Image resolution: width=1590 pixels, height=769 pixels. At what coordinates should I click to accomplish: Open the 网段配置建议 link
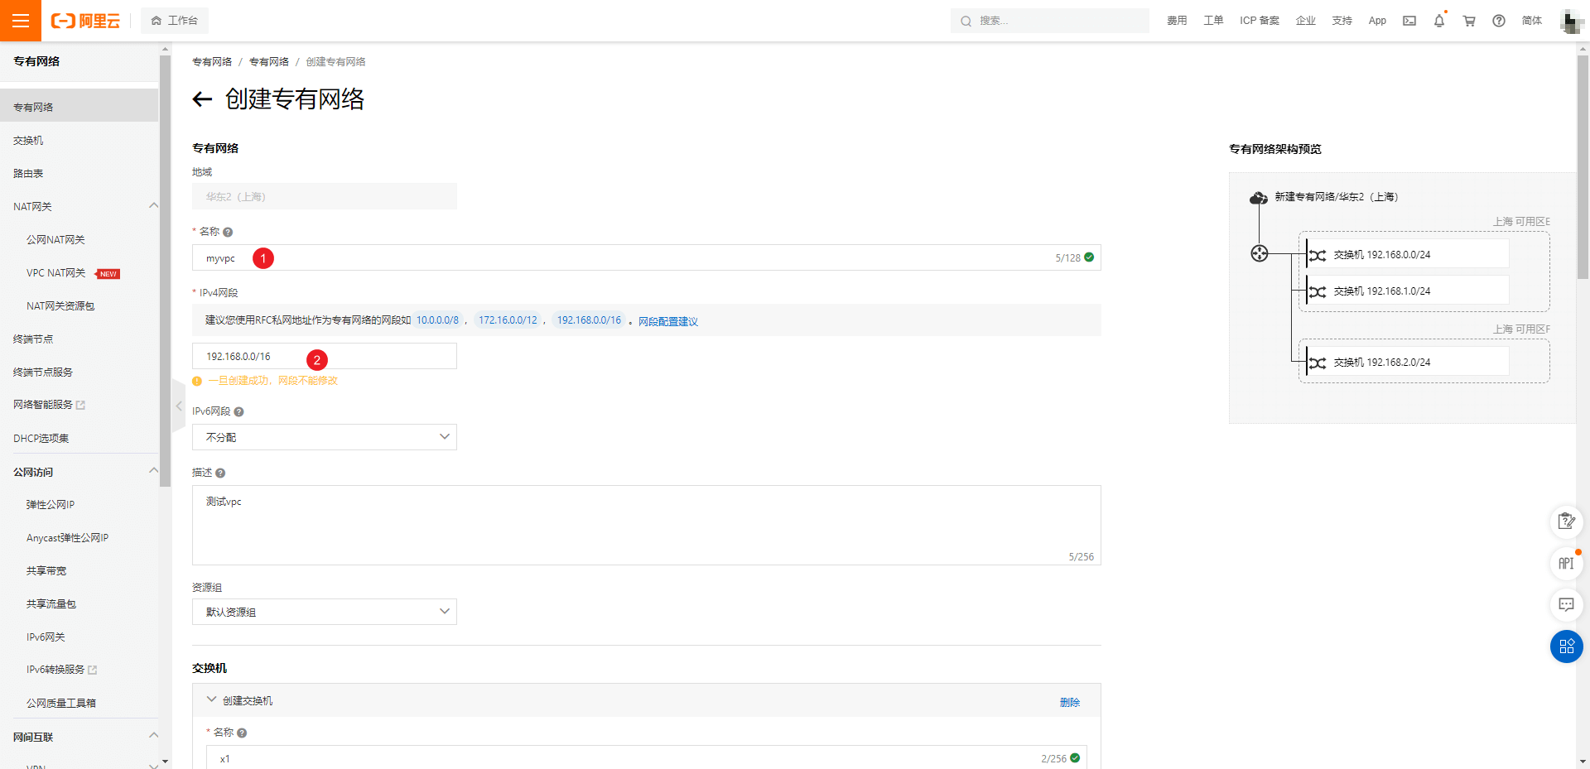pyautogui.click(x=668, y=321)
